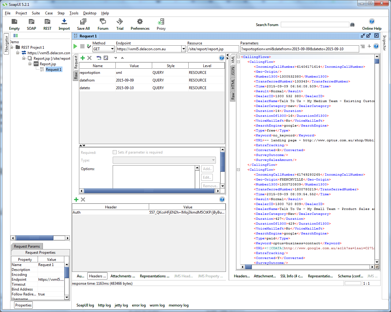The height and width of the screenshot is (312, 391).
Task: Open the Tools menu
Action: pos(74,13)
